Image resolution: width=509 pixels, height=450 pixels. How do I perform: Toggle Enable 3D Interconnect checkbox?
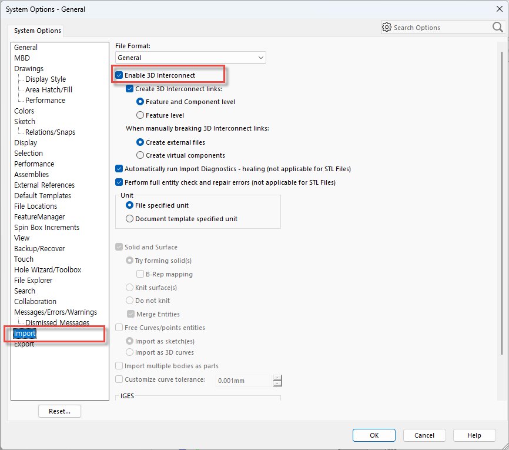(x=119, y=75)
